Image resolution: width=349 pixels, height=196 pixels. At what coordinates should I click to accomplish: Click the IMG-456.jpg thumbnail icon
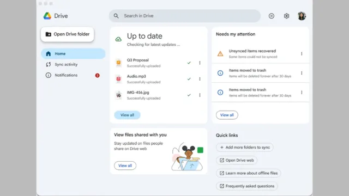(x=118, y=95)
